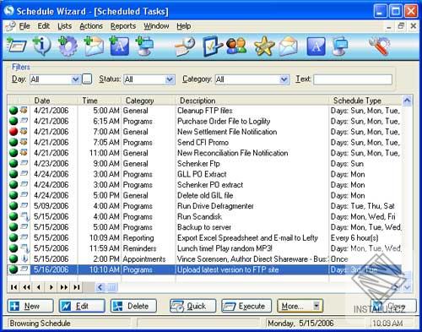The height and width of the screenshot is (332, 422).
Task: Select the 'GLL PO Extract' row
Action: (204, 174)
